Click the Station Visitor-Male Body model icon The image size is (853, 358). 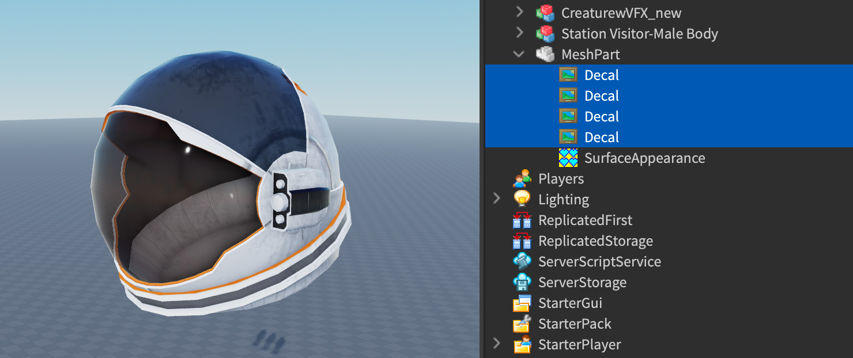click(545, 33)
